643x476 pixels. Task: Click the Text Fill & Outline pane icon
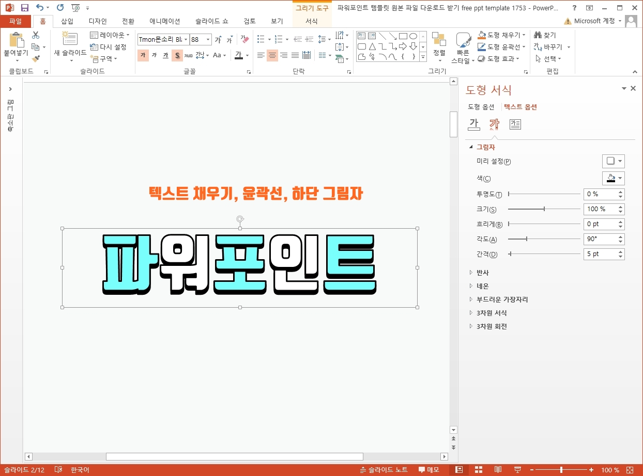click(474, 124)
